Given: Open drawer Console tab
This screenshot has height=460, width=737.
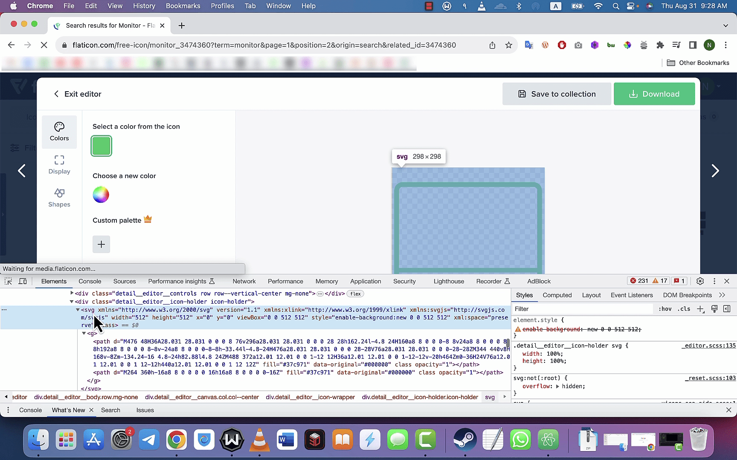Looking at the screenshot, I should pos(30,410).
